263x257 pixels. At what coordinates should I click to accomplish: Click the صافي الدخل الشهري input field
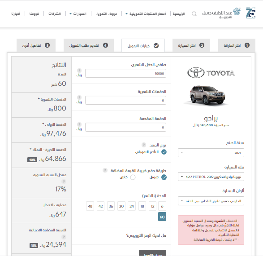(x=125, y=73)
